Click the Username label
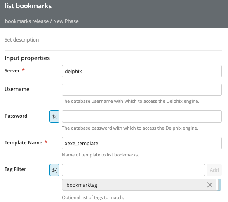This screenshot has width=228, height=202. click(17, 89)
